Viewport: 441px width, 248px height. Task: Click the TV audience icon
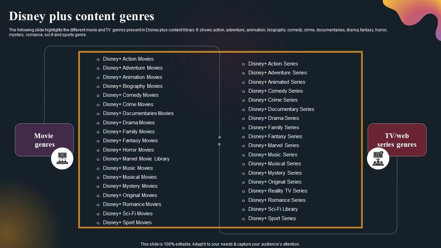point(378,159)
